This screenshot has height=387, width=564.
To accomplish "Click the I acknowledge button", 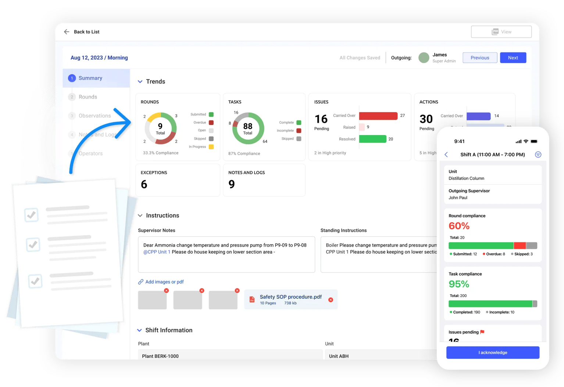I will click(493, 352).
